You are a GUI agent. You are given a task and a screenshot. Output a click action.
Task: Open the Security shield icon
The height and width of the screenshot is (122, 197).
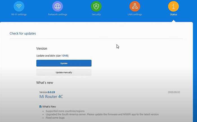[x=96, y=6]
